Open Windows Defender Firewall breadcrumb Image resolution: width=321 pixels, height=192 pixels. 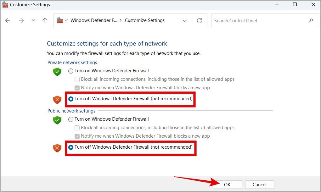pyautogui.click(x=93, y=20)
